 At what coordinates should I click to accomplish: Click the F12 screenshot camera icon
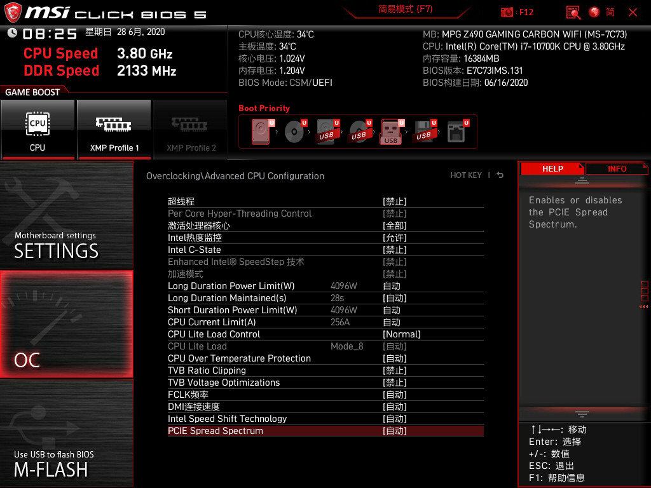507,12
